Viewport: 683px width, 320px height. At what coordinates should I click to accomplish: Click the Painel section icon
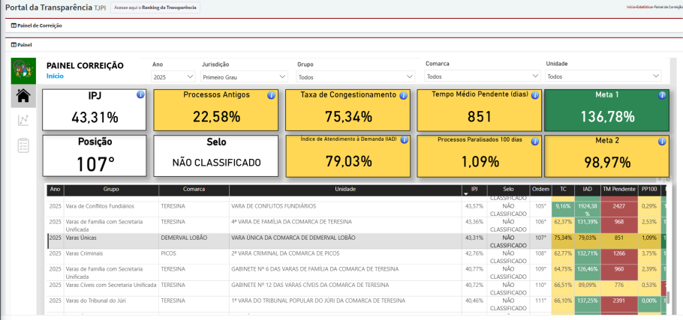click(14, 45)
